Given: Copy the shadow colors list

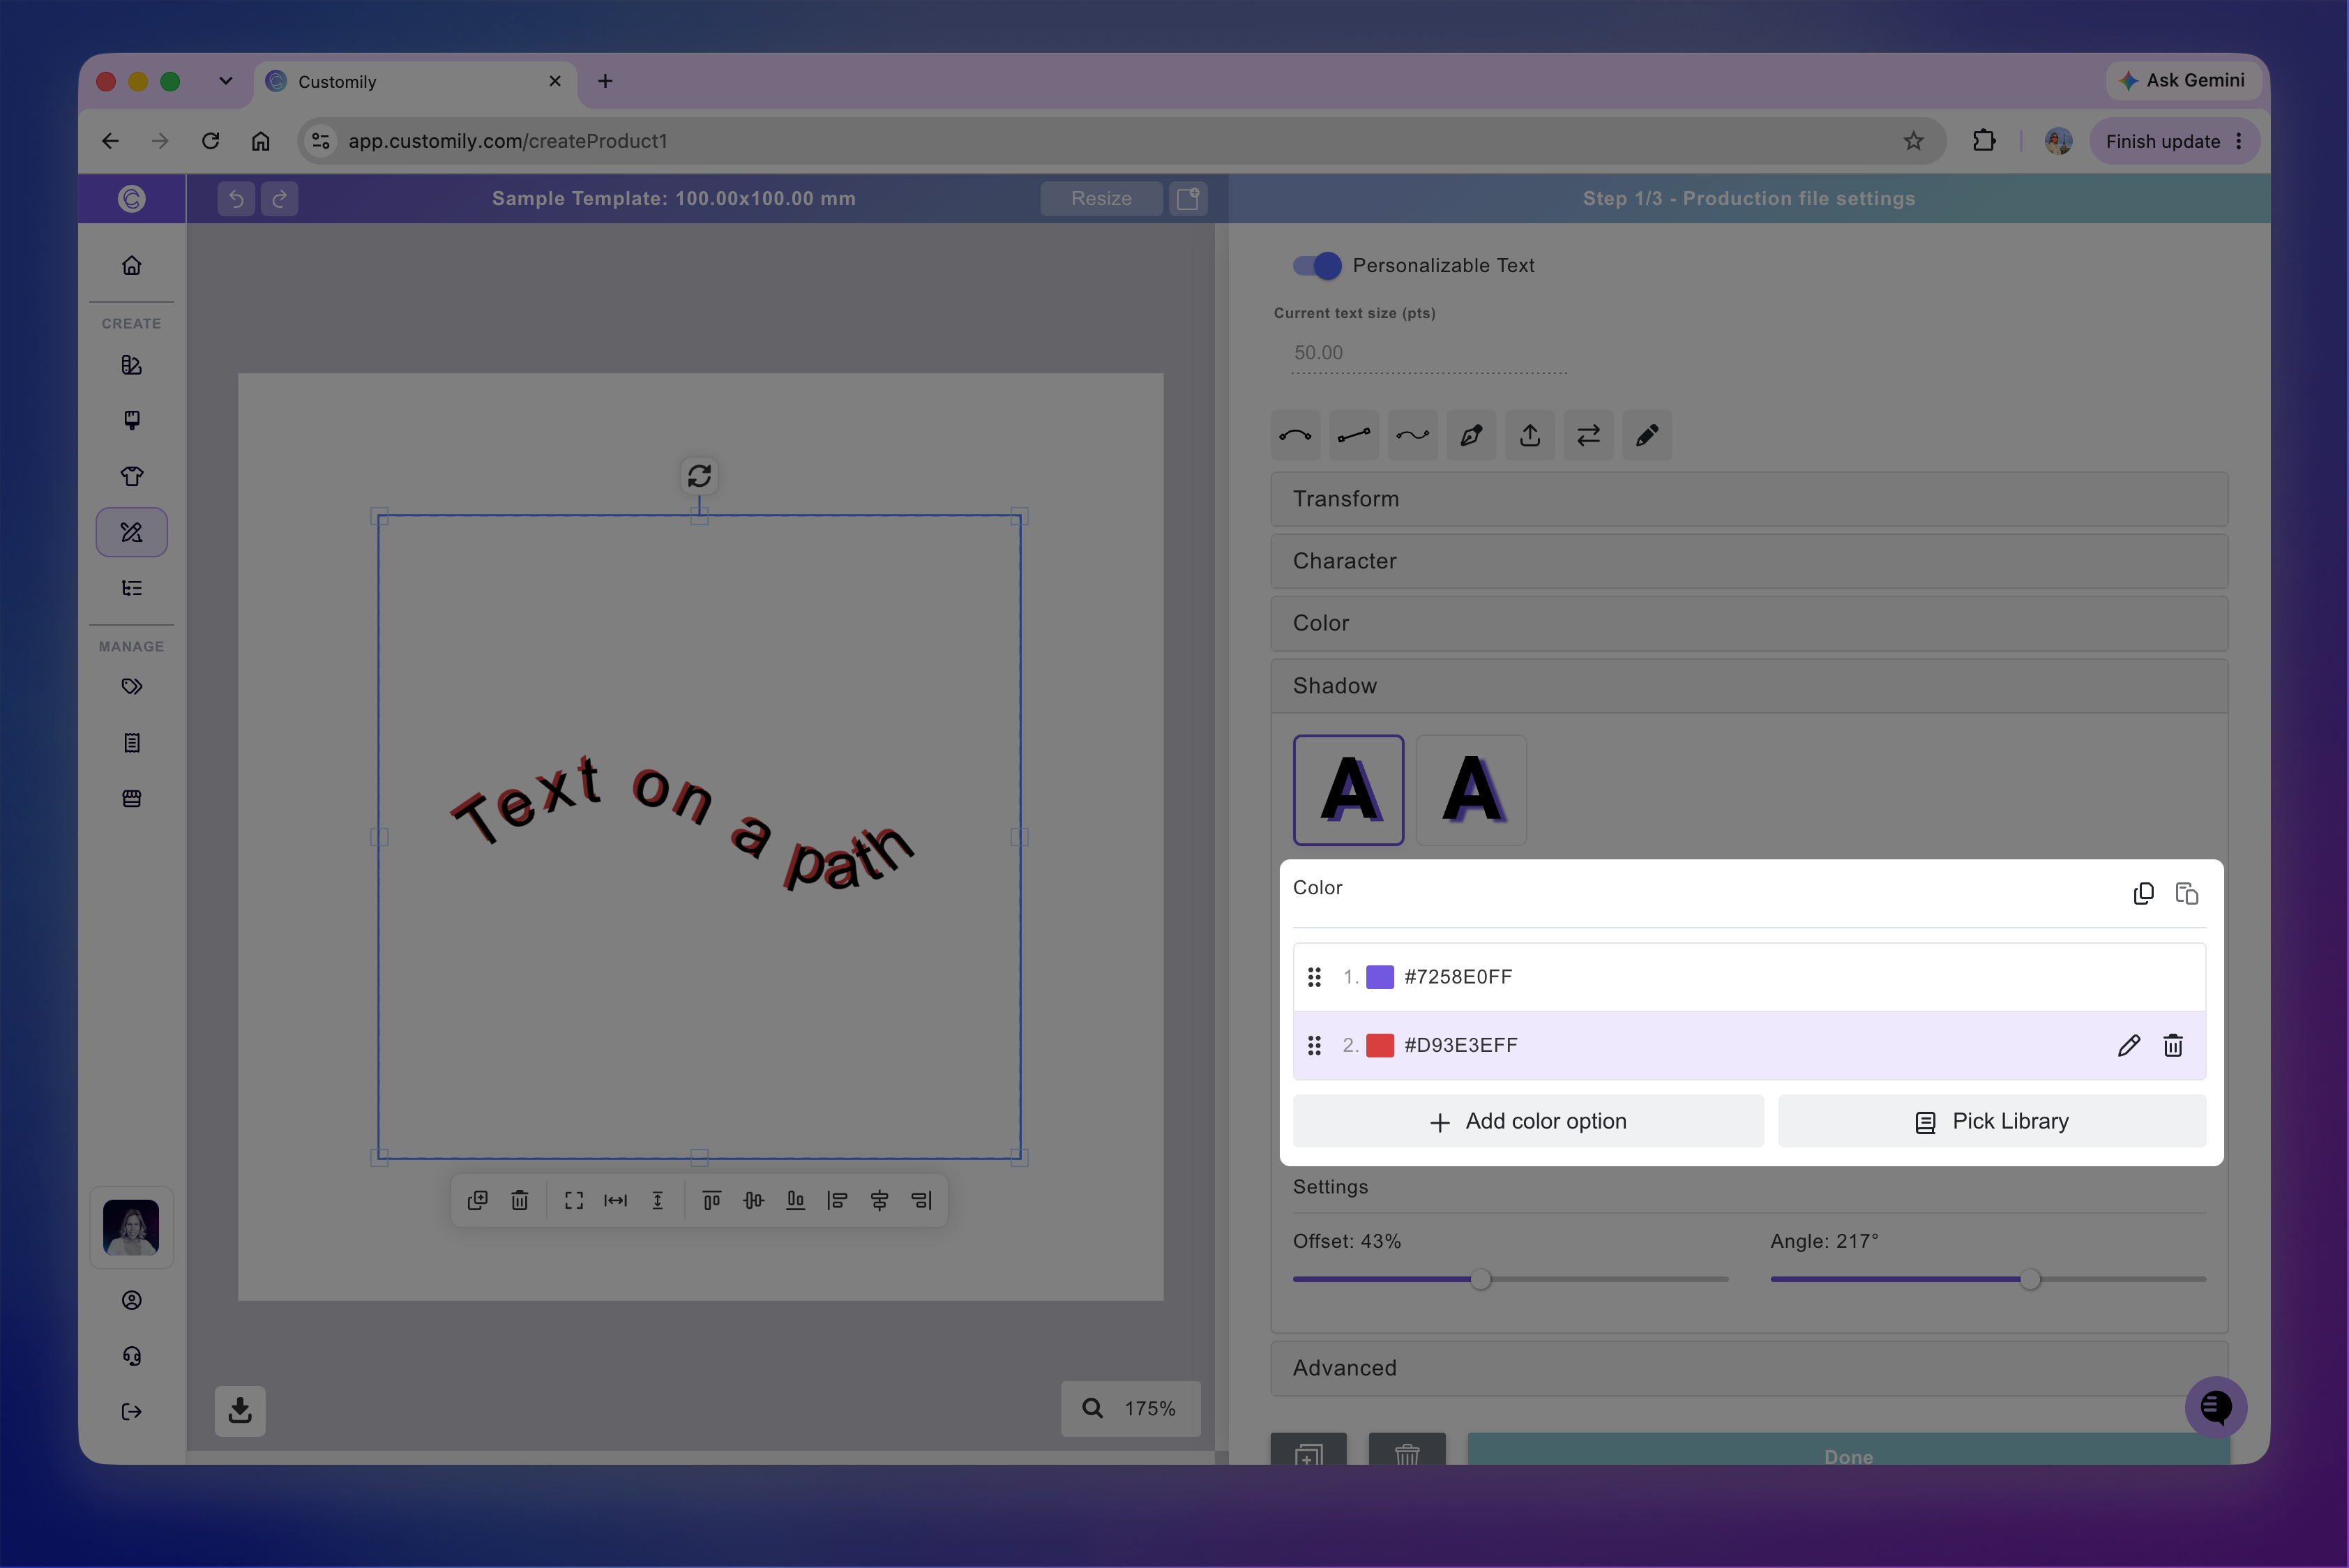Looking at the screenshot, I should (x=2143, y=893).
